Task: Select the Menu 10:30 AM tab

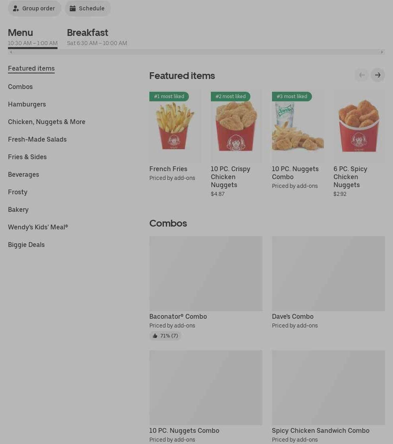Action: (33, 37)
